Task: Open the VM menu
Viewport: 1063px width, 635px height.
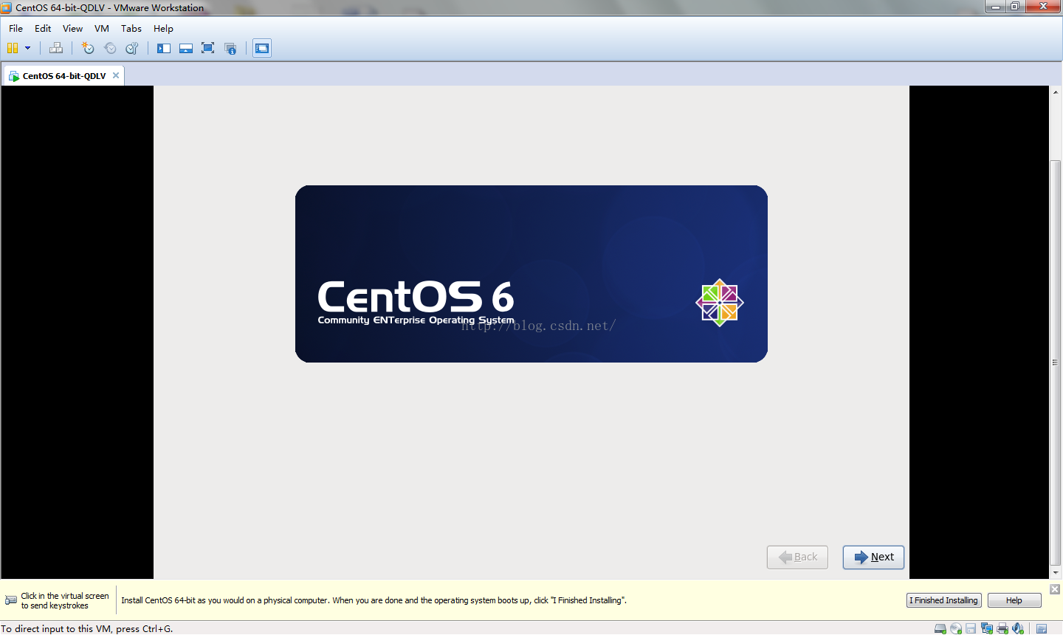Action: [x=102, y=28]
